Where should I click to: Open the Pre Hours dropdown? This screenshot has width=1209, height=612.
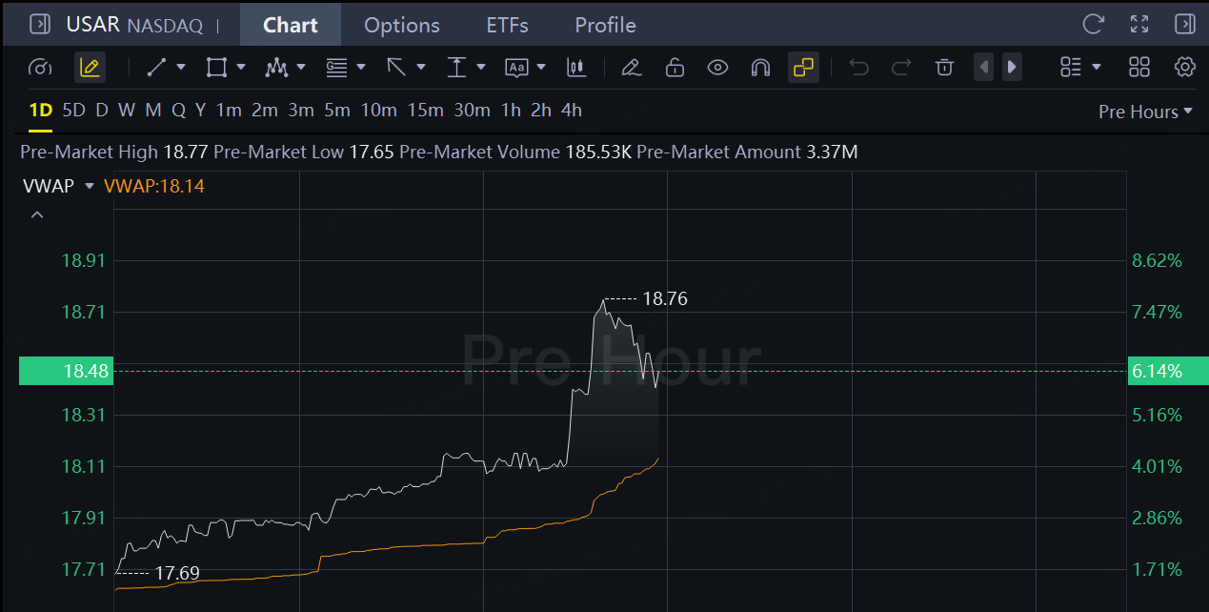click(x=1145, y=112)
